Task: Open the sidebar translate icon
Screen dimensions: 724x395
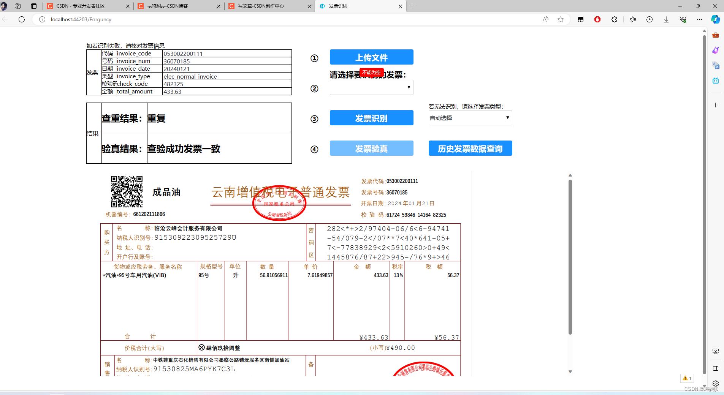Action: click(716, 65)
